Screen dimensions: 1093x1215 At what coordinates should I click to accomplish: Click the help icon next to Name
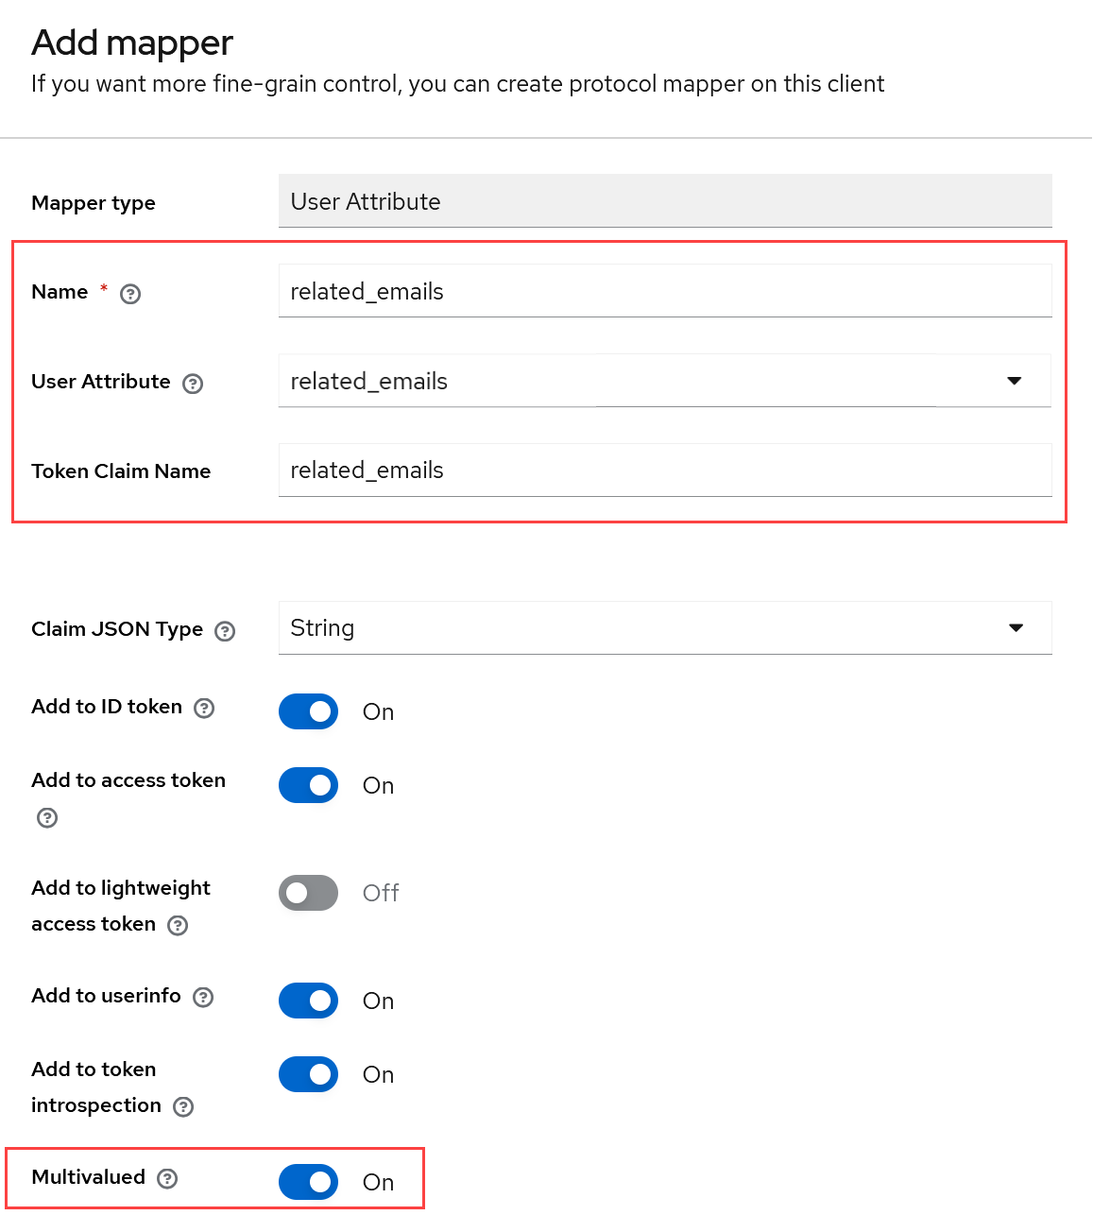coord(130,294)
